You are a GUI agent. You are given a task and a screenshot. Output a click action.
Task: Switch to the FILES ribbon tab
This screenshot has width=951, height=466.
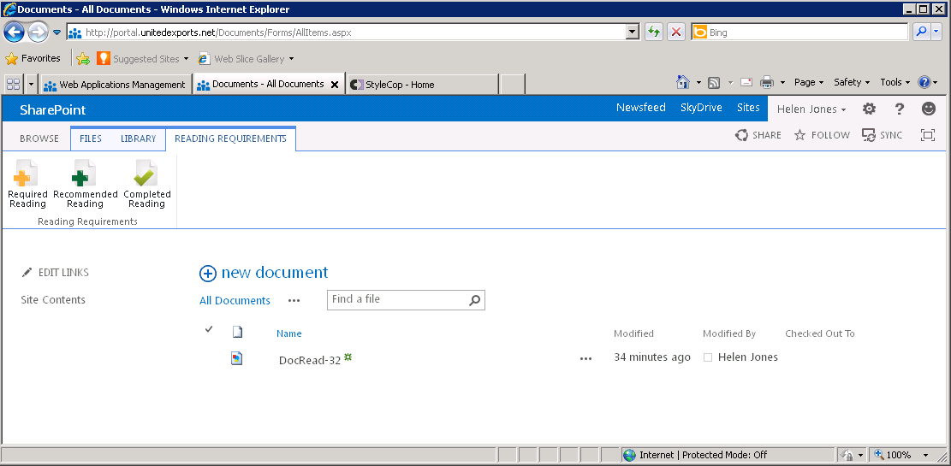[x=91, y=139]
